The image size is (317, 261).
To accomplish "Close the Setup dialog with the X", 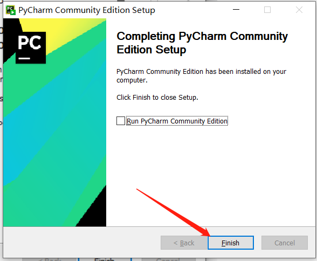I will pos(299,10).
